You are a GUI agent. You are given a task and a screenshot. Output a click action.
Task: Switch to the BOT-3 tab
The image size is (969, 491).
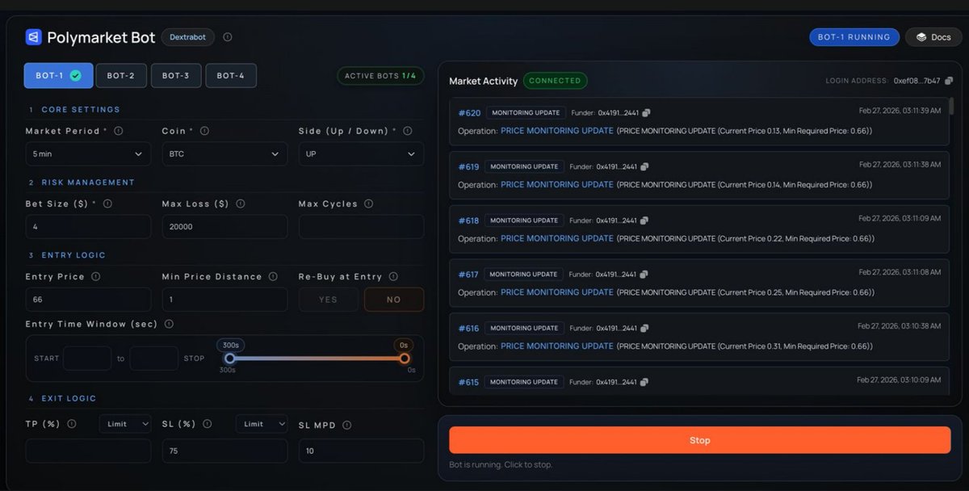click(175, 75)
